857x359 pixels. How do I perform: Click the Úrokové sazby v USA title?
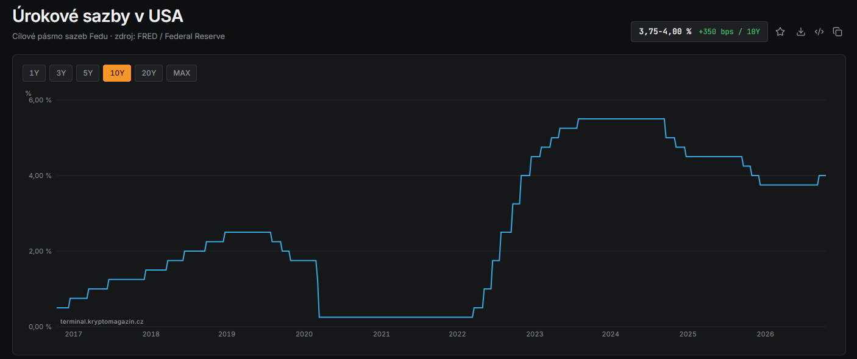98,16
